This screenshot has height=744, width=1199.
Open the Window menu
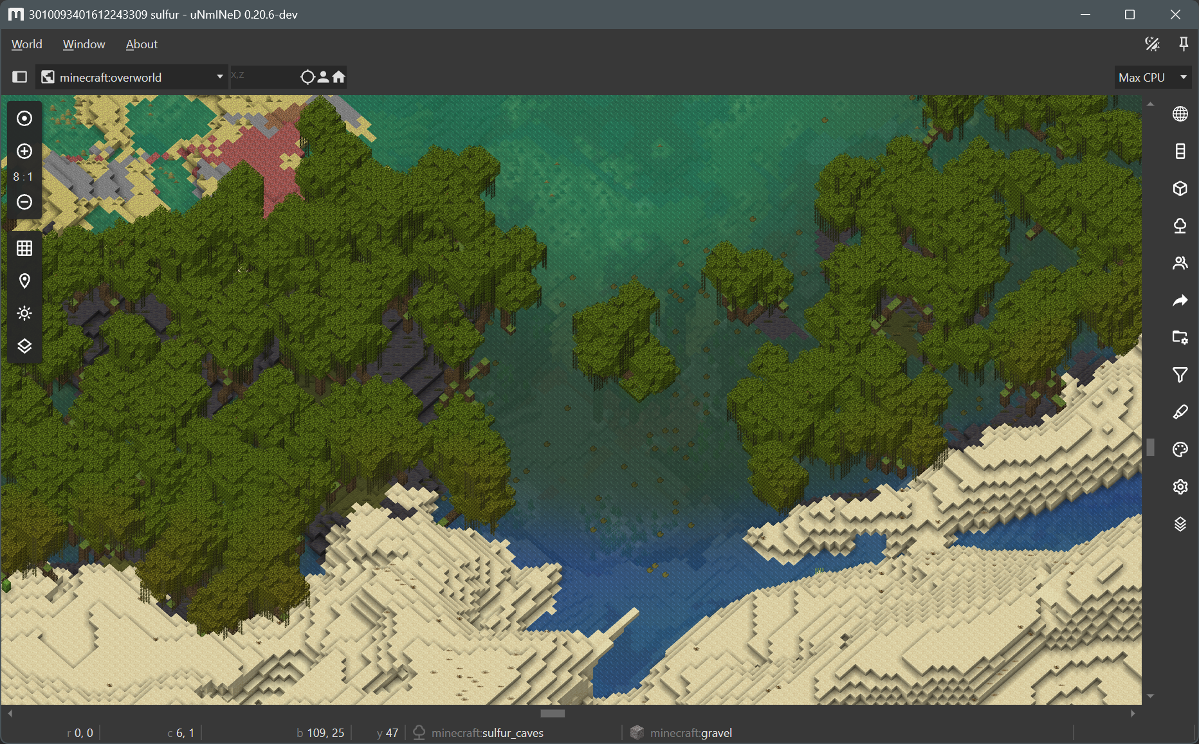(84, 44)
